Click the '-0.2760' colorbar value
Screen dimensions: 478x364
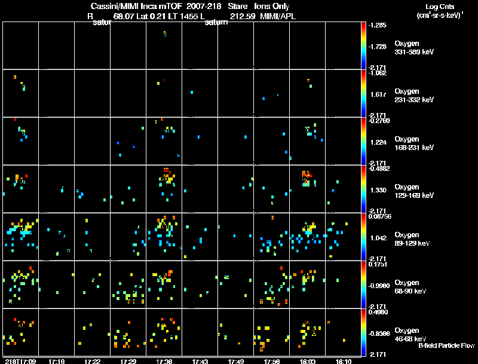(x=379, y=121)
